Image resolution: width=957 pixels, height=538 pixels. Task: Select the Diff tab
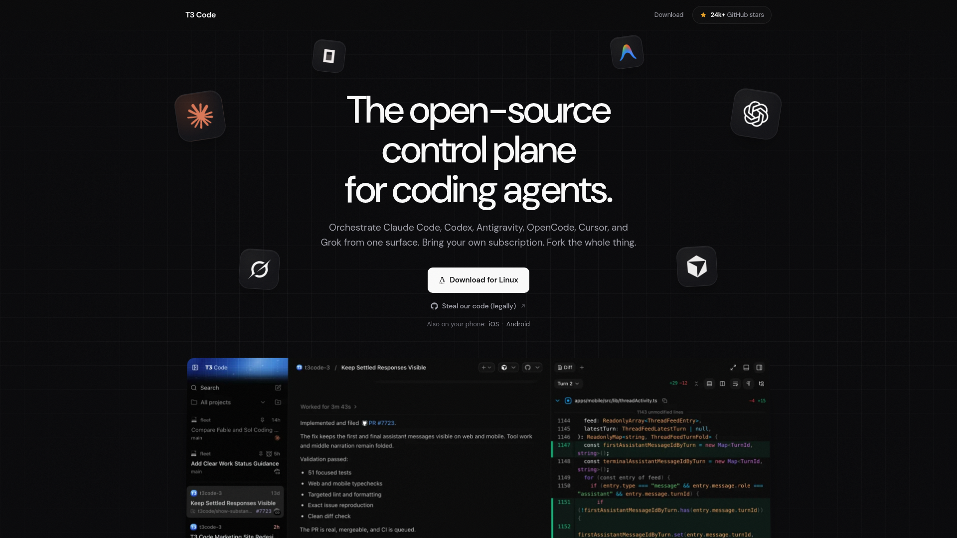tap(565, 368)
